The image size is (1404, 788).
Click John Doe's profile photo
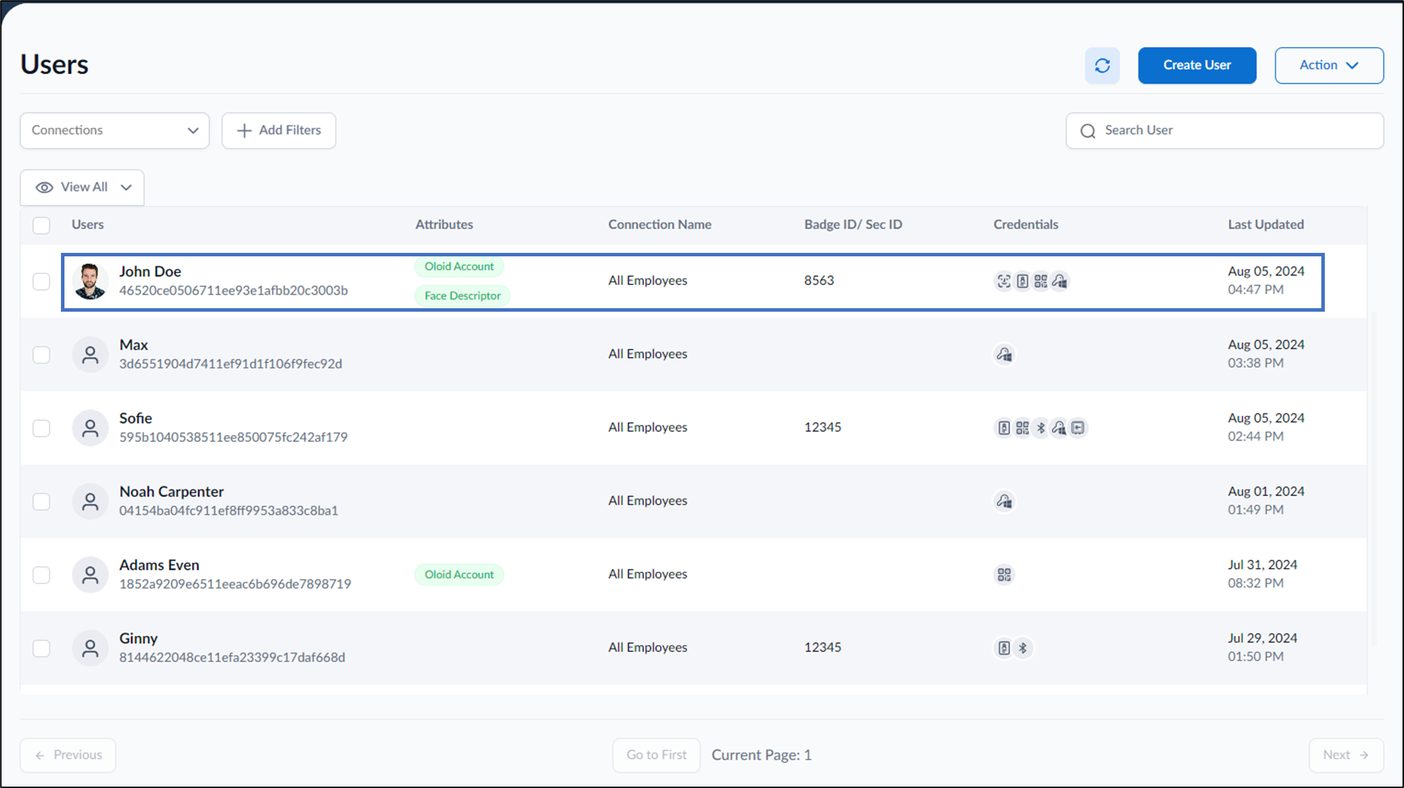(x=90, y=281)
